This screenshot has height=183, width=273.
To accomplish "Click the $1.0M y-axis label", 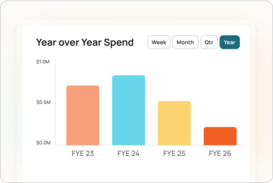I will [x=43, y=62].
